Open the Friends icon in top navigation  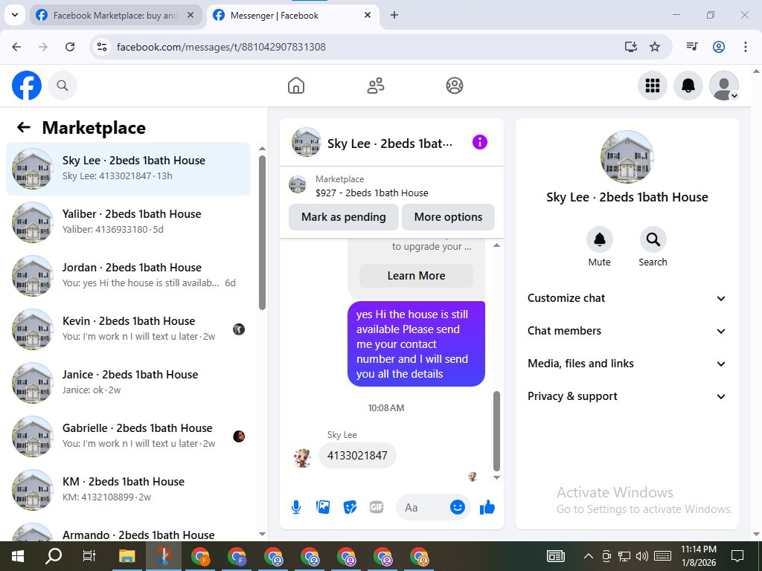tap(375, 86)
